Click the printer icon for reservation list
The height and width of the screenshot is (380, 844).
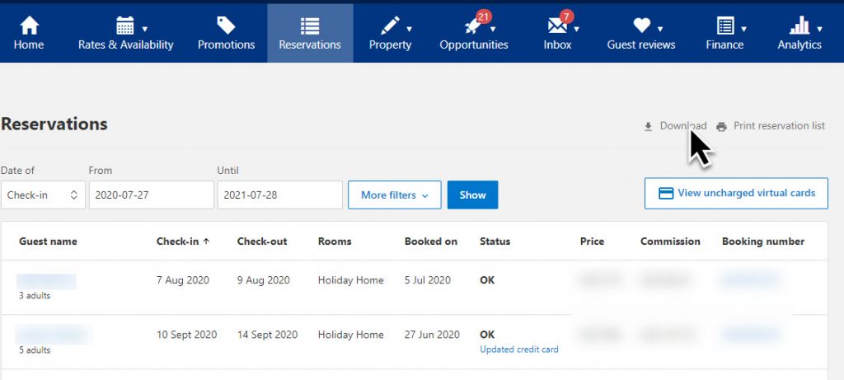721,127
